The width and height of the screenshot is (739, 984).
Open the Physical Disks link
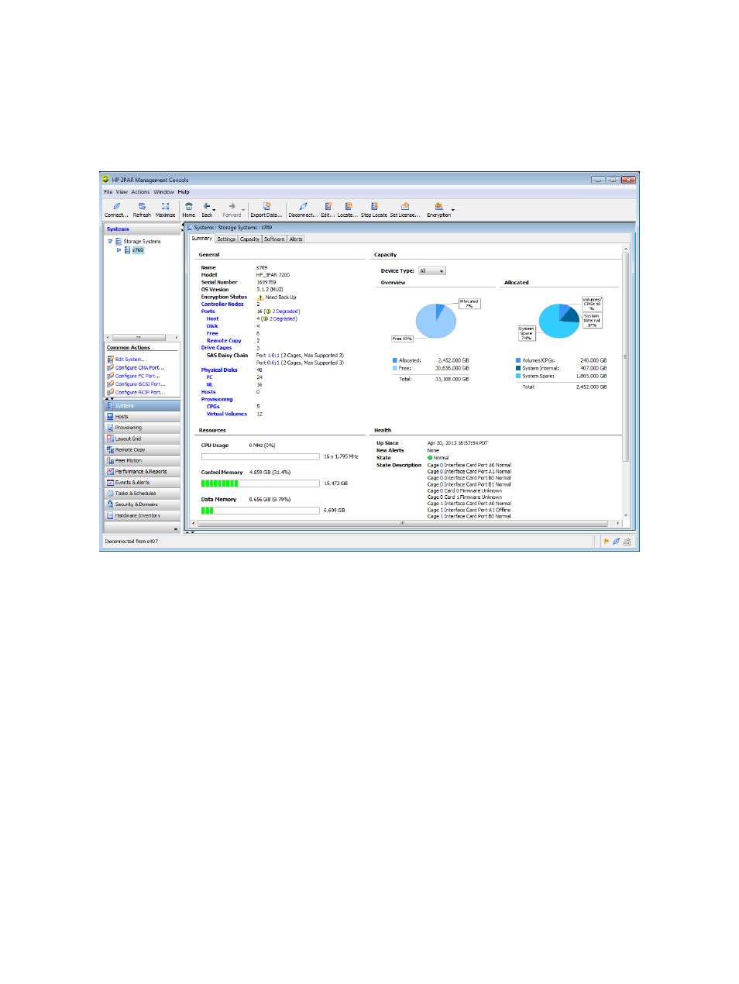coord(219,370)
